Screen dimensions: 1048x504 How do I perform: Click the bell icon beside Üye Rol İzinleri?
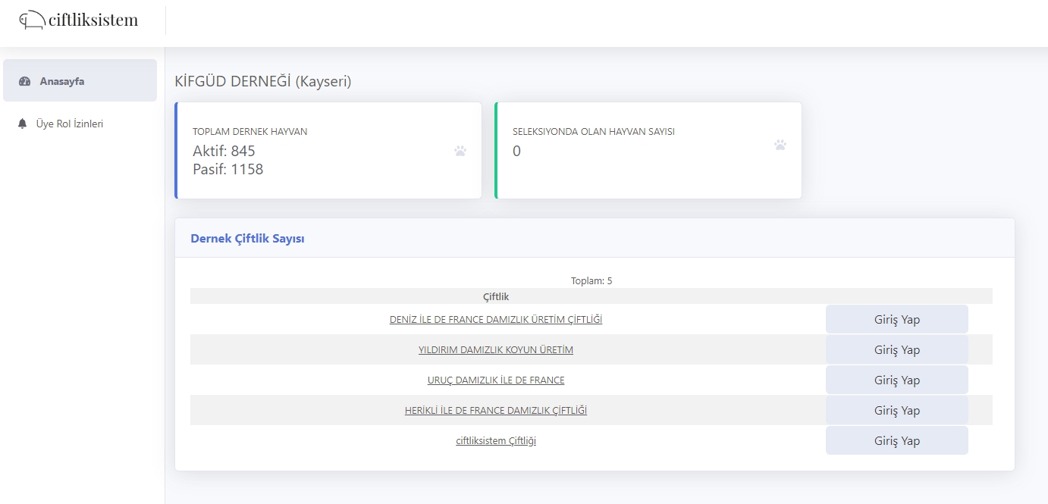coord(22,124)
